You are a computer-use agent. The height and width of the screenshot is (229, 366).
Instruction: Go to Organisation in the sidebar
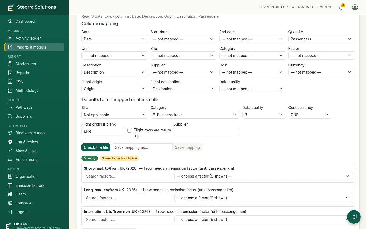26,176
